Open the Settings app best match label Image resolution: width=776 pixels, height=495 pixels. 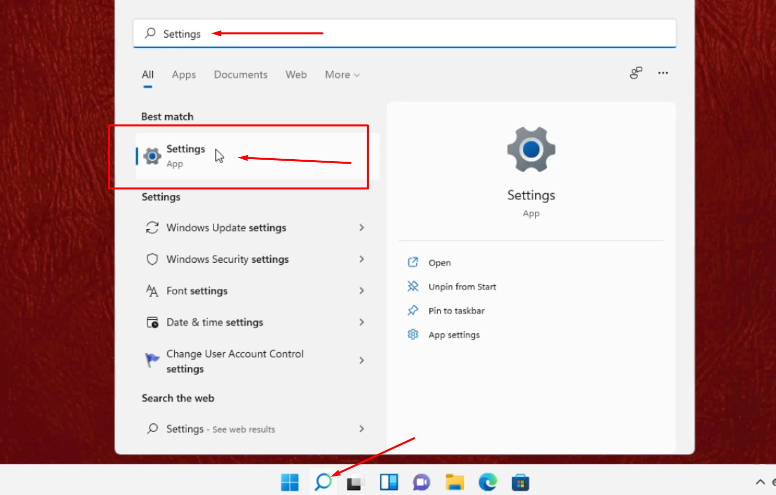(186, 149)
